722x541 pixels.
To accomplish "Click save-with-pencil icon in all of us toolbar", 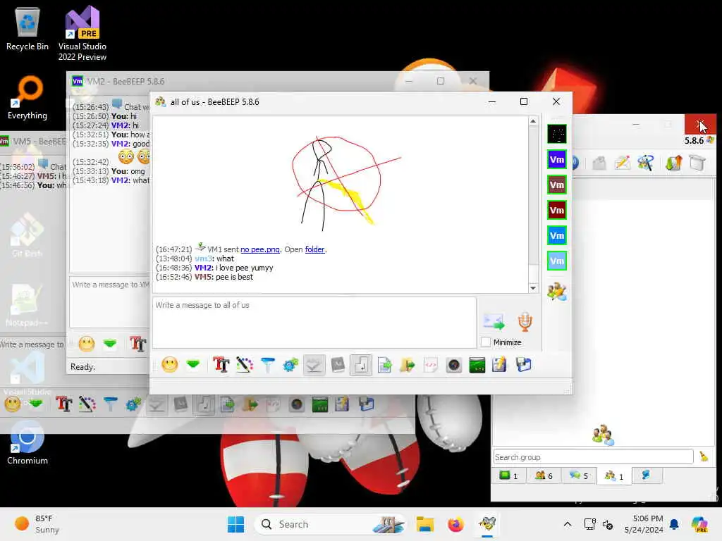I will pos(499,366).
